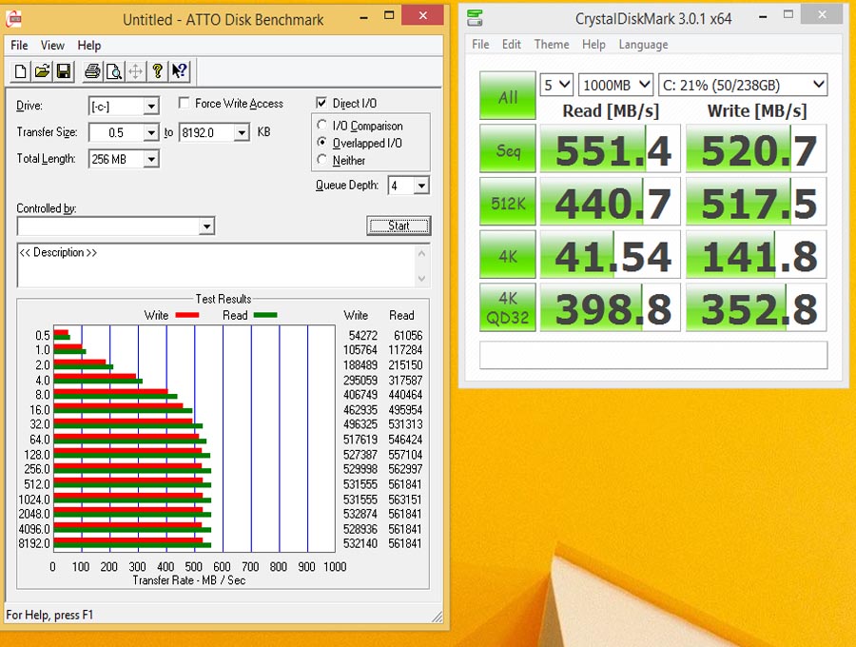Run the 4K test button
Viewport: 856px width, 647px height.
tap(508, 255)
